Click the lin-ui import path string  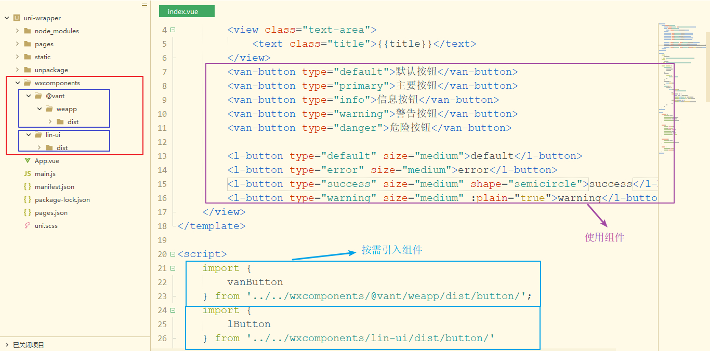click(x=371, y=339)
